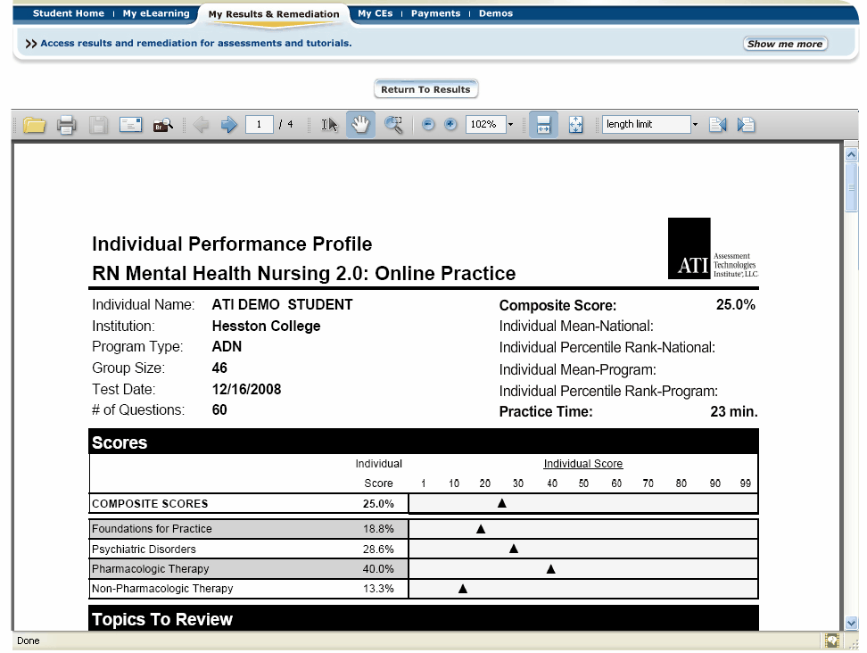The width and height of the screenshot is (867, 653).
Task: Click the Non-Pharmacologic Therapy score marker
Action: tap(463, 589)
